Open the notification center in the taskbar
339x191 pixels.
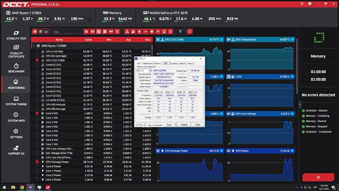[x=334, y=187]
